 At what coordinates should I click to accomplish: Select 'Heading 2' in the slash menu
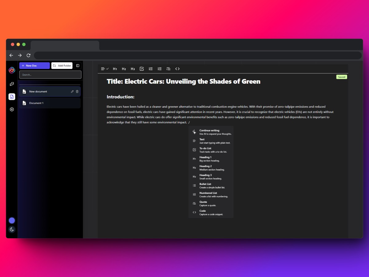pyautogui.click(x=211, y=168)
